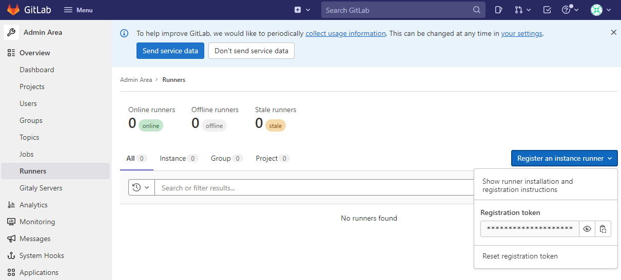Select Runners in sidebar
This screenshot has width=621, height=280.
(33, 171)
